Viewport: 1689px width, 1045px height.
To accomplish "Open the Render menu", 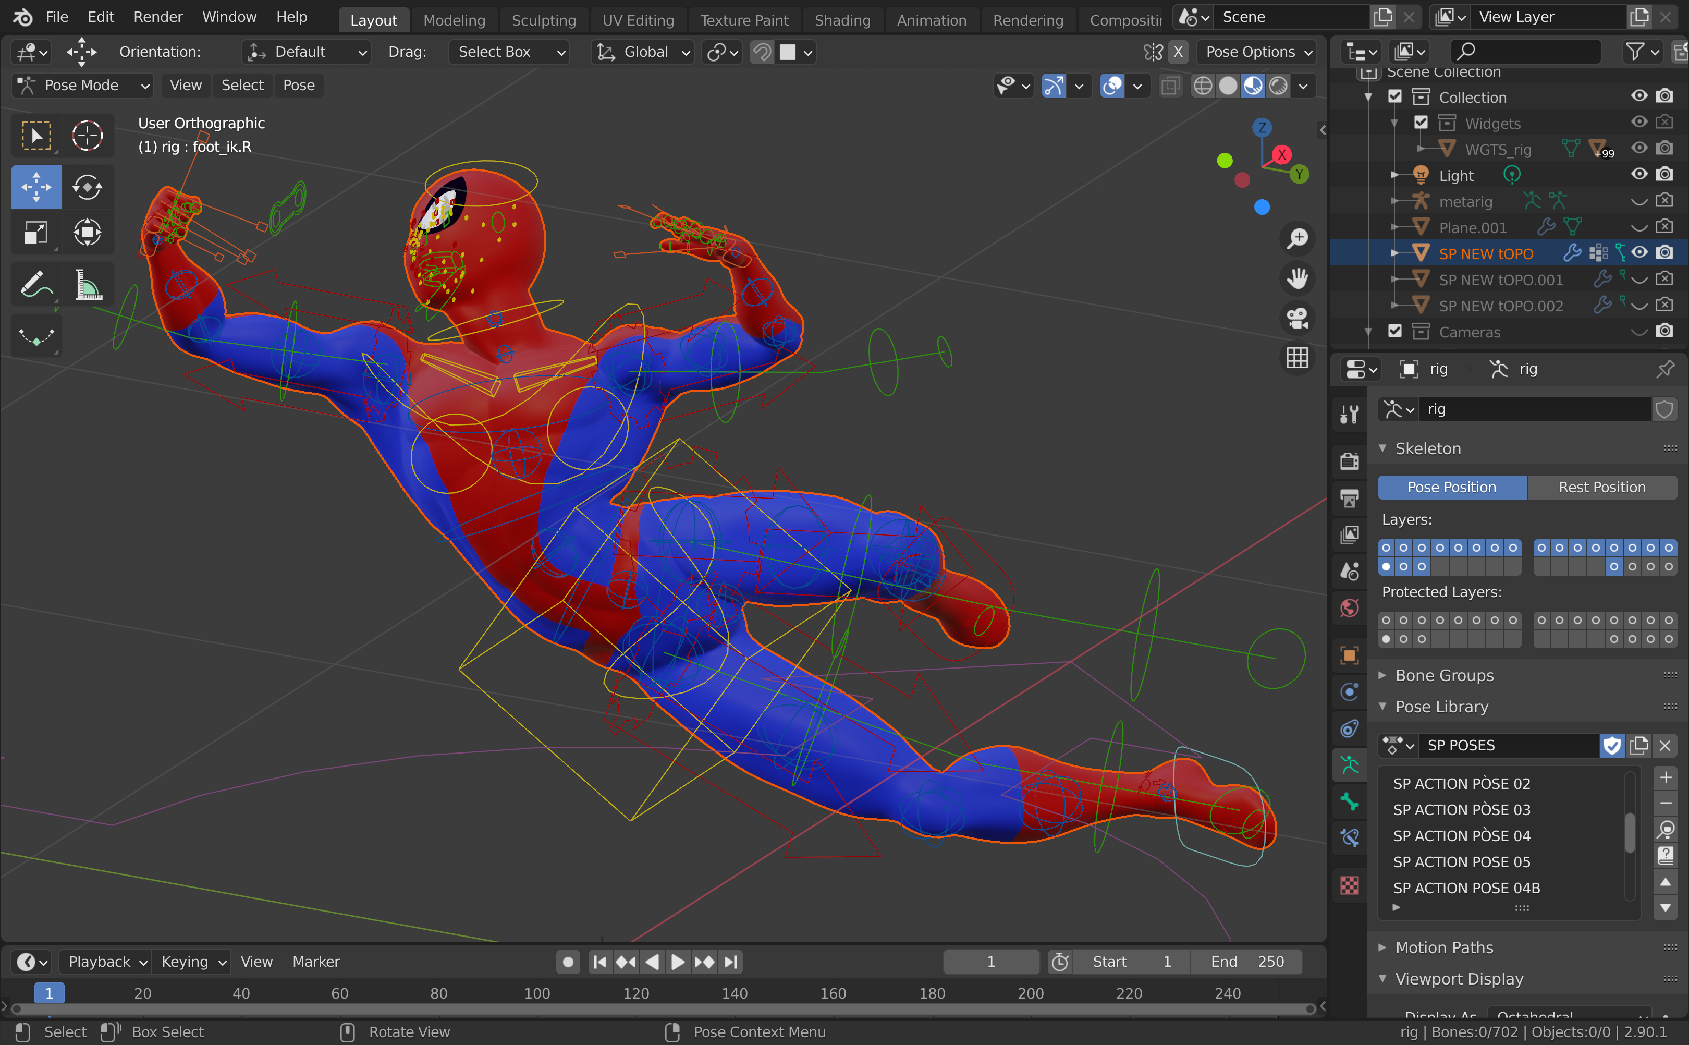I will tap(157, 17).
